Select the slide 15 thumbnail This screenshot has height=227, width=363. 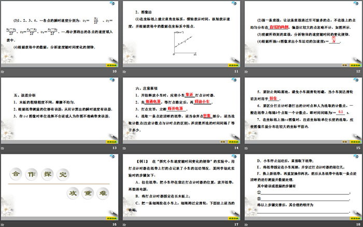(303, 110)
